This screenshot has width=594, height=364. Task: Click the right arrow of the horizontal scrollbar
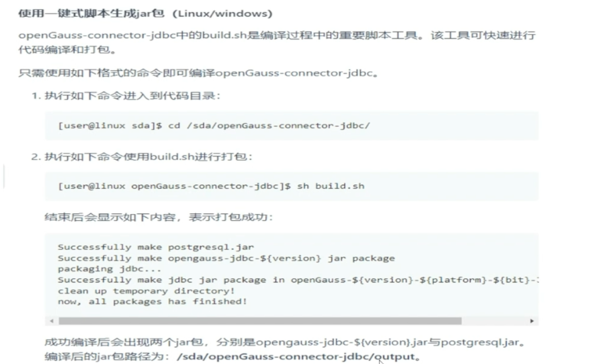tap(532, 321)
